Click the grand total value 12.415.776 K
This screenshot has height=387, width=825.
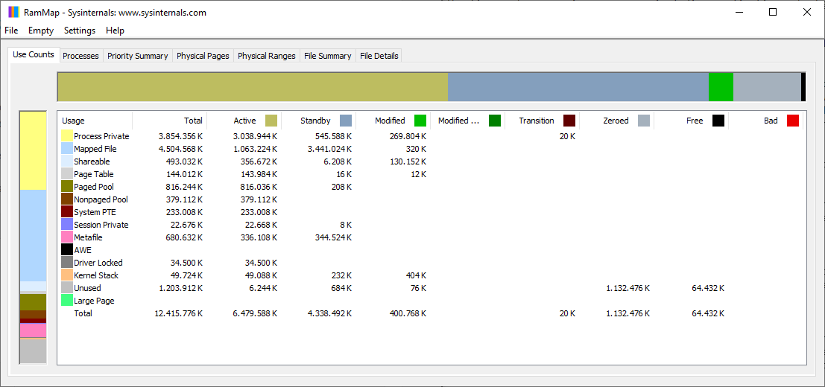tap(178, 313)
